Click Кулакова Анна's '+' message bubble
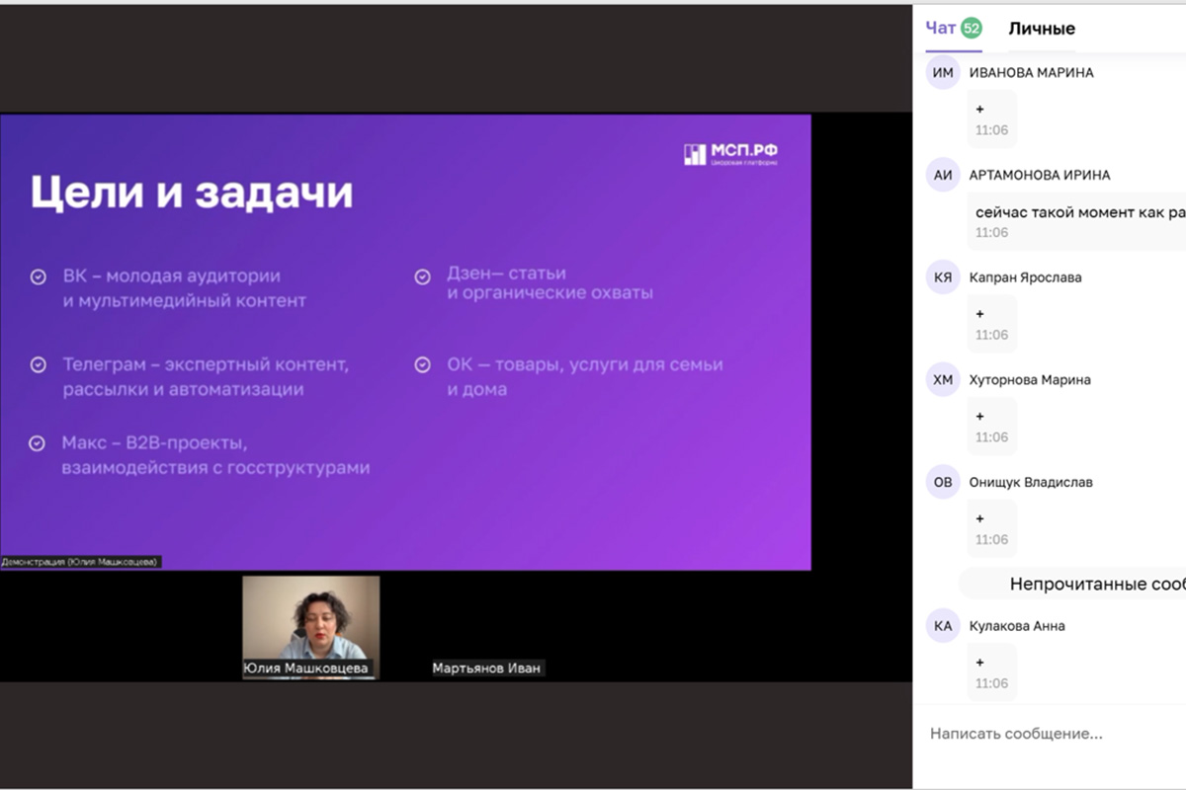This screenshot has width=1186, height=790. coord(991,672)
